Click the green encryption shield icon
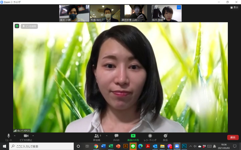241x150 pixels. click(x=17, y=26)
